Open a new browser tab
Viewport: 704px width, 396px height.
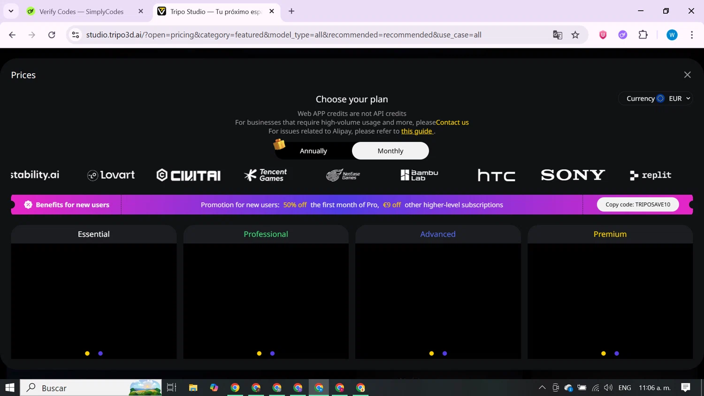tap(291, 11)
